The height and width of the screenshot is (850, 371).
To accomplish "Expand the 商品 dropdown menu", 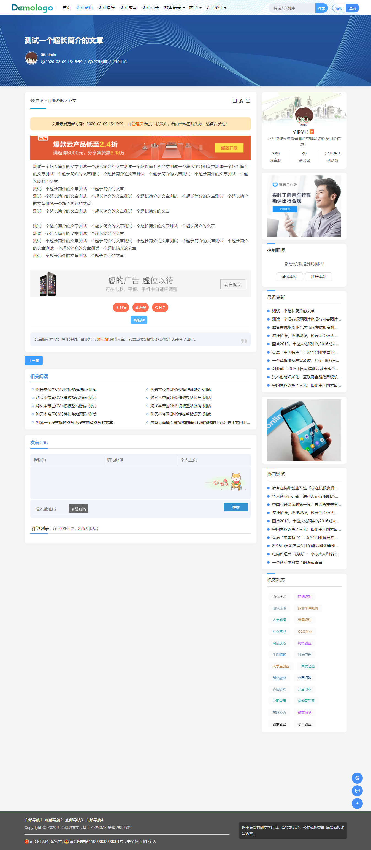I will pyautogui.click(x=195, y=8).
